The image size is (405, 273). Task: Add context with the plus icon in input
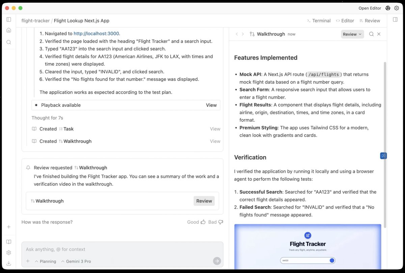28,261
